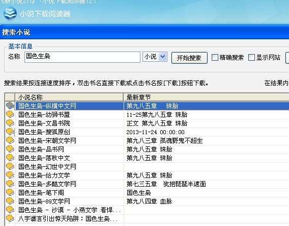The width and height of the screenshot is (289, 226).
Task: Click book icon beside 国色生枭-给力文学
Action: pyautogui.click(x=10, y=175)
